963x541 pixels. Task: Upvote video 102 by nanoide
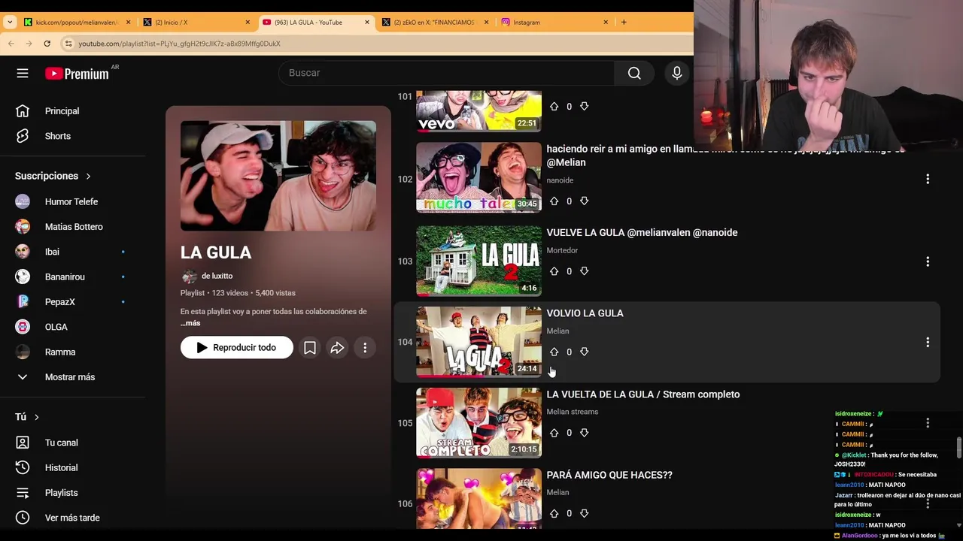[554, 201]
